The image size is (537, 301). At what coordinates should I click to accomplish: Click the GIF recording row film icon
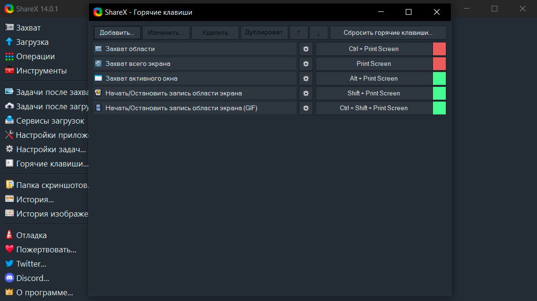click(x=98, y=107)
